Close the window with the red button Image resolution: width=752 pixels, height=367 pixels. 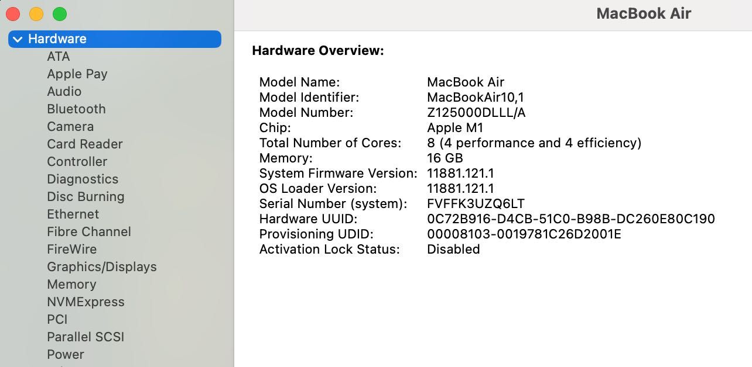[13, 14]
